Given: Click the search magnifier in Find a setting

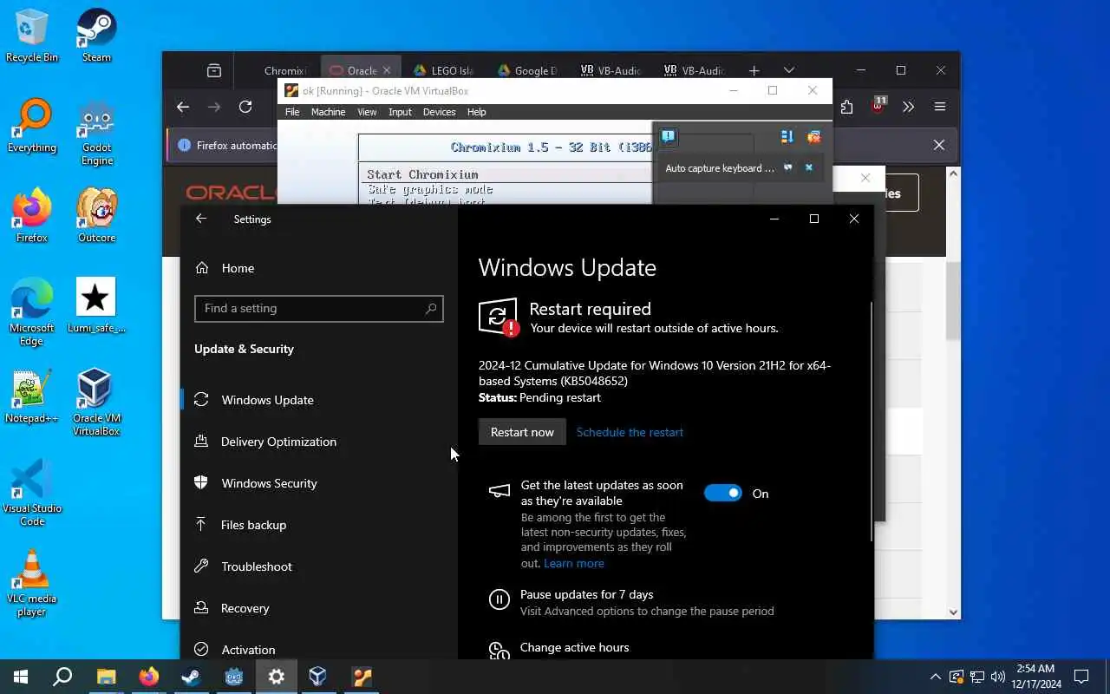Looking at the screenshot, I should 431,308.
